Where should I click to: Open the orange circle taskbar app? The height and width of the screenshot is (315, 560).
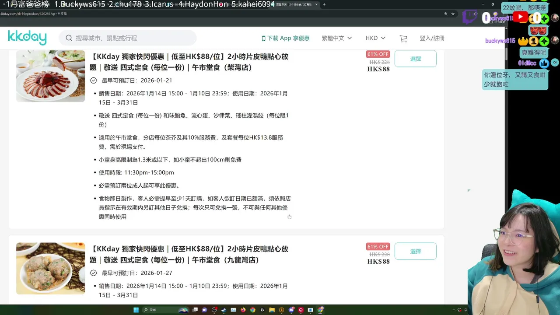(x=281, y=310)
